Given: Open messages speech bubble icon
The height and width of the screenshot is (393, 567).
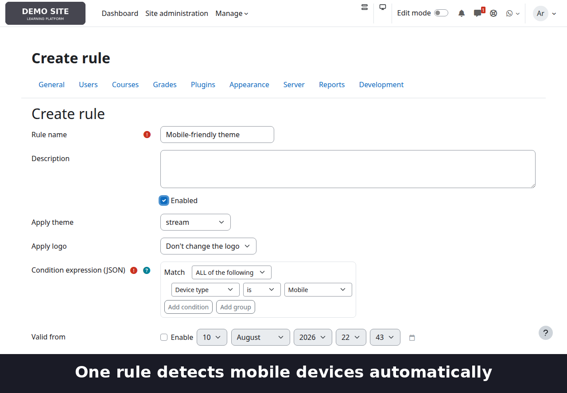Looking at the screenshot, I should point(478,13).
